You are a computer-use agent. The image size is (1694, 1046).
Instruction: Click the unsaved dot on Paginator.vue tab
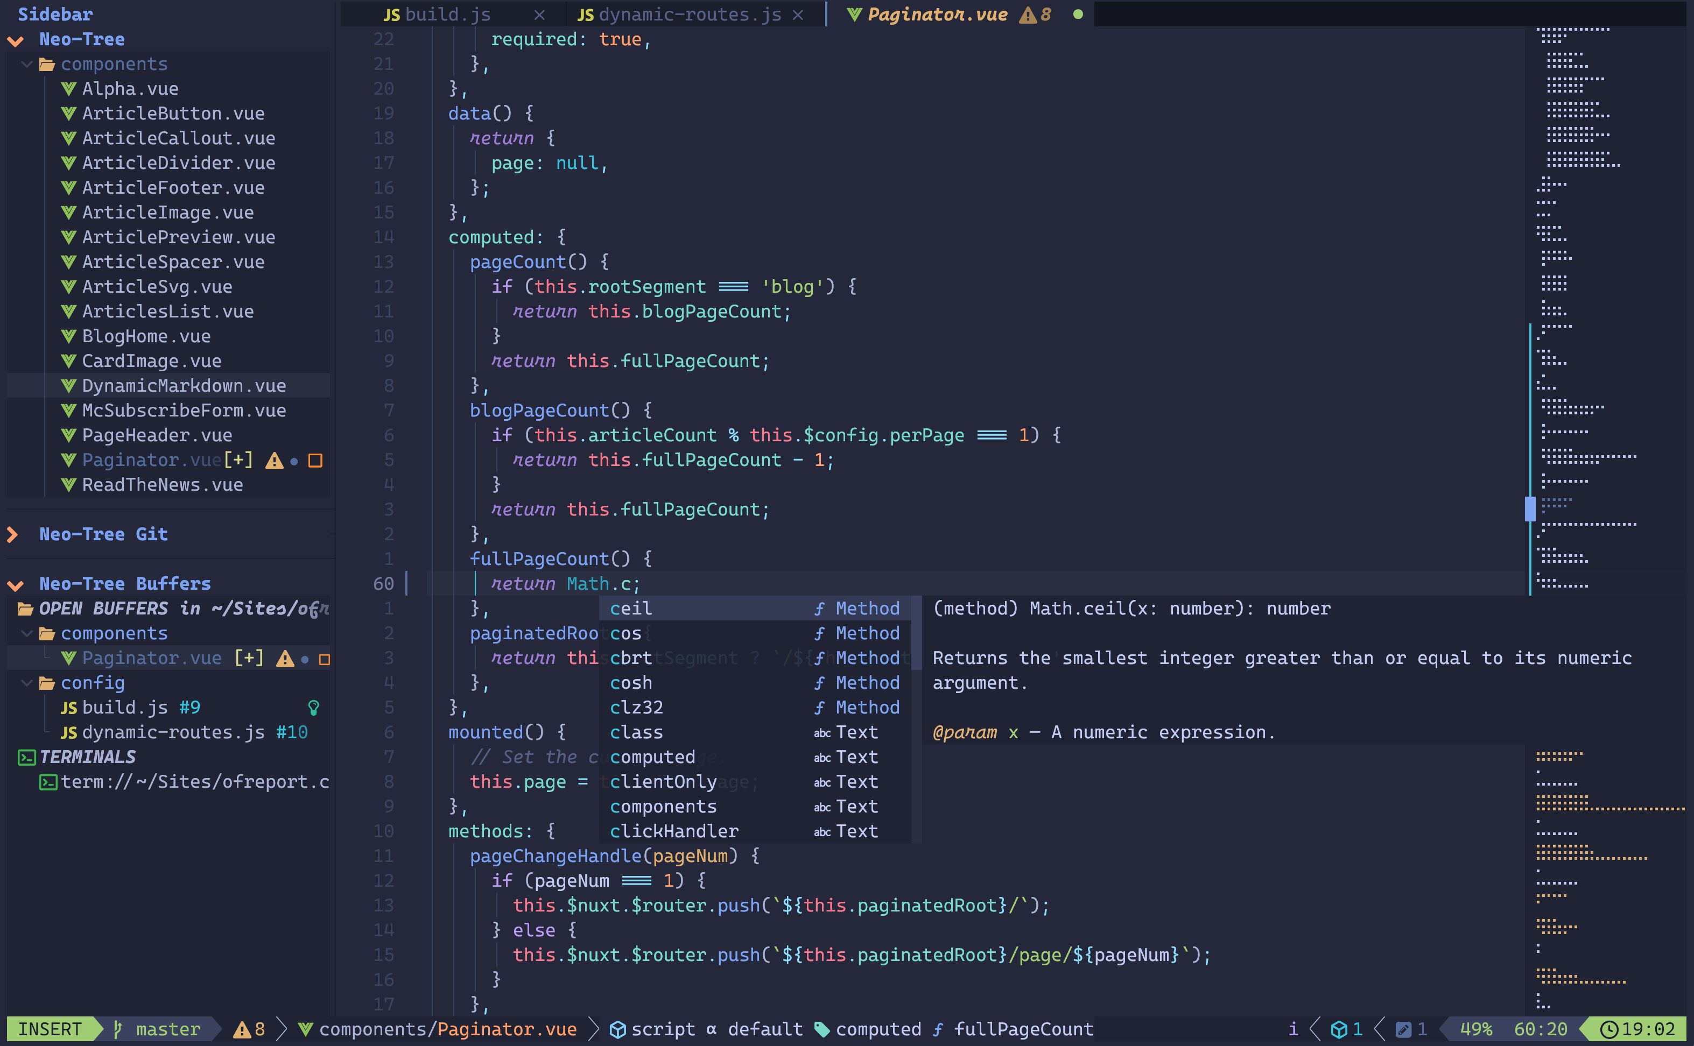1078,15
